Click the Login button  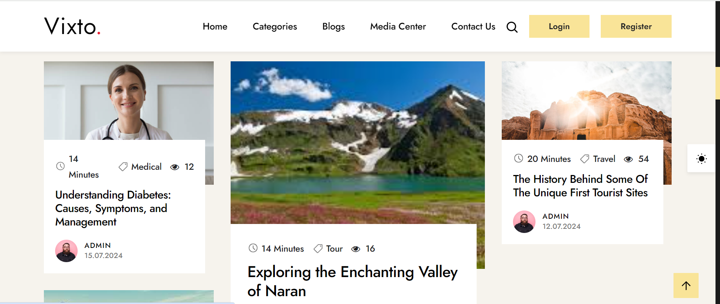coord(559,26)
